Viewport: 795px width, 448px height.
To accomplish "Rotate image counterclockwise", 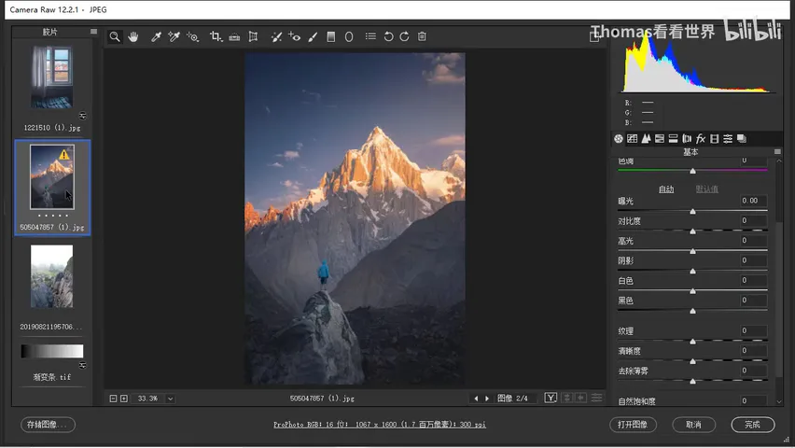I will tap(388, 36).
